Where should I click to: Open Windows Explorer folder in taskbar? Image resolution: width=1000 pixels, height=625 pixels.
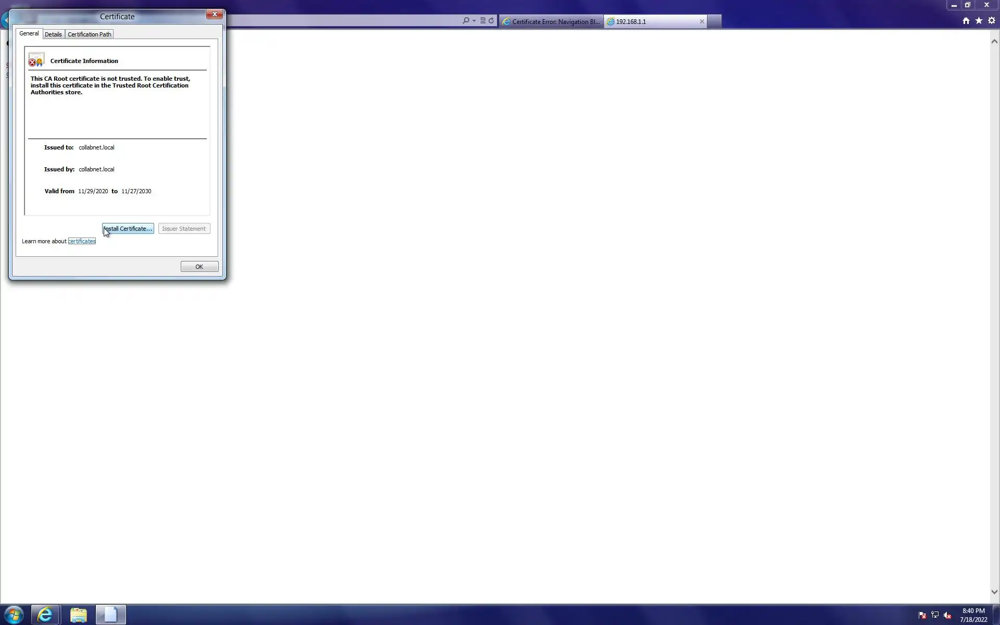(78, 615)
